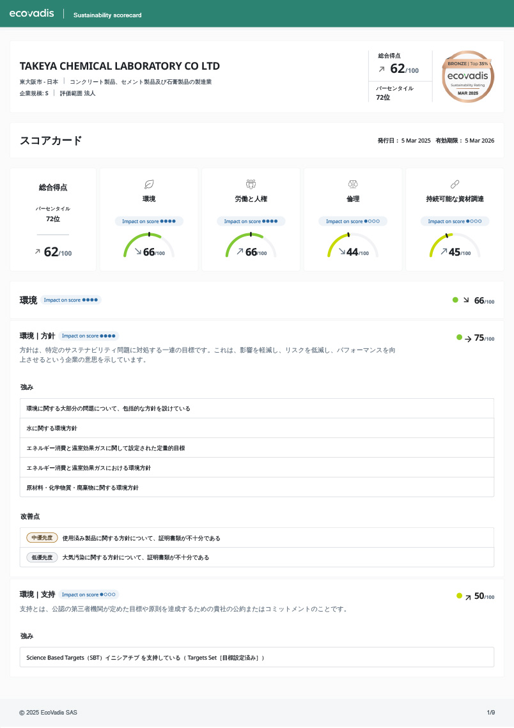The image size is (514, 728).
Task: Click the company name TAKEYA CHEMICAL LABORATORY CO LTD
Action: (120, 66)
